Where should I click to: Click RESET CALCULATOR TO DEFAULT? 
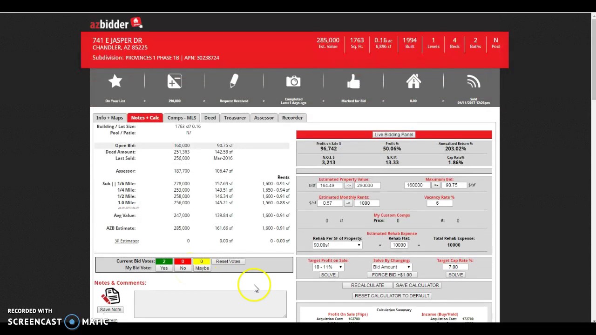click(x=392, y=296)
